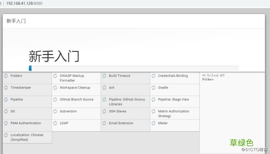Viewport: 270px width, 154px height.
Task: Select the Pipeline: Stage View label
Action: coord(173,99)
